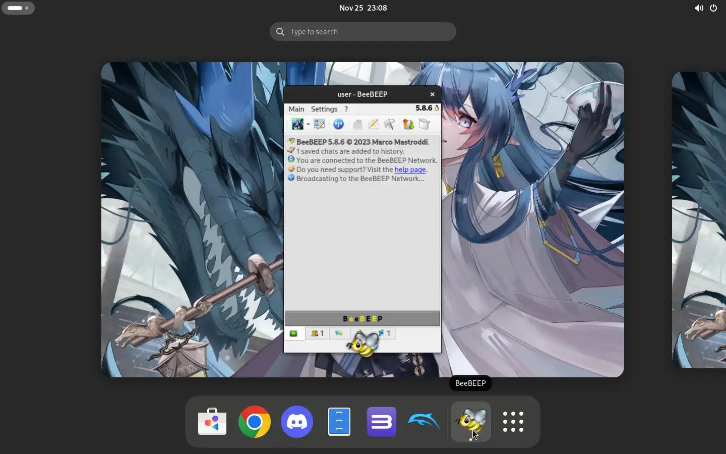Click the blue broadcast antenna toolbar icon
This screenshot has height=454, width=726.
[338, 124]
